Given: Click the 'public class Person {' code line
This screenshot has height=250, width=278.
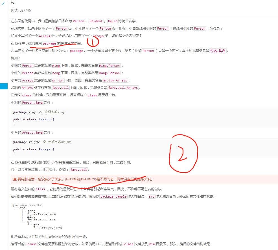Looking at the screenshot, I should (34, 119).
